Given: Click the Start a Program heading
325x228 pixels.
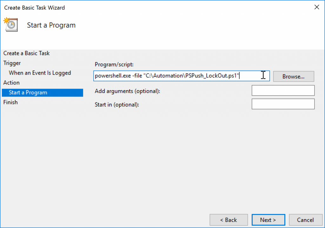Looking at the screenshot, I should point(51,25).
